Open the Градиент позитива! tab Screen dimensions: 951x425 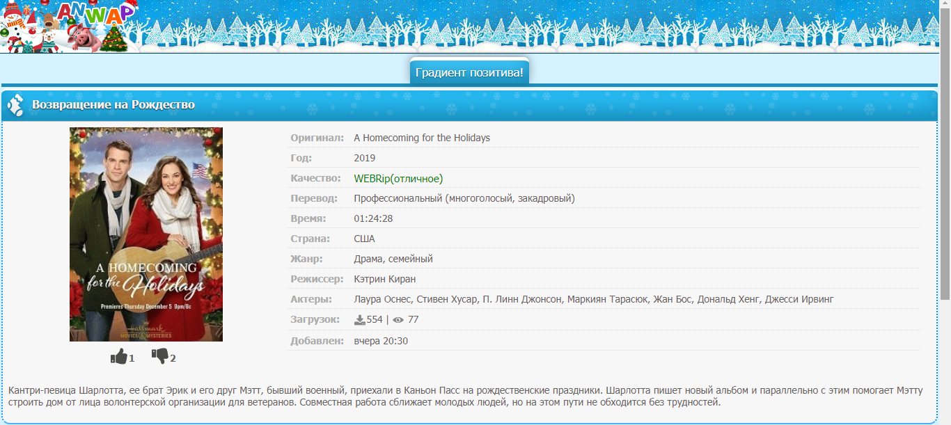[x=469, y=72]
